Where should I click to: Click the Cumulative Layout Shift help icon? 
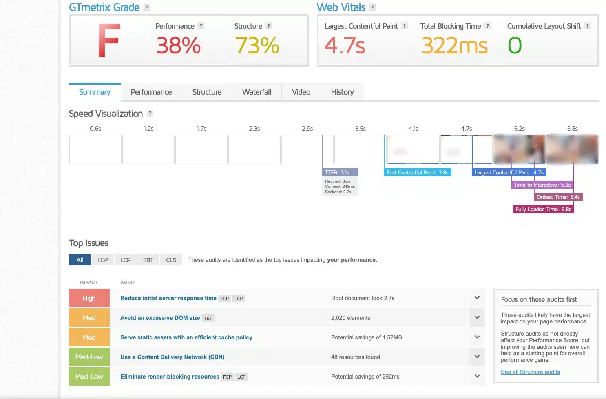[588, 26]
